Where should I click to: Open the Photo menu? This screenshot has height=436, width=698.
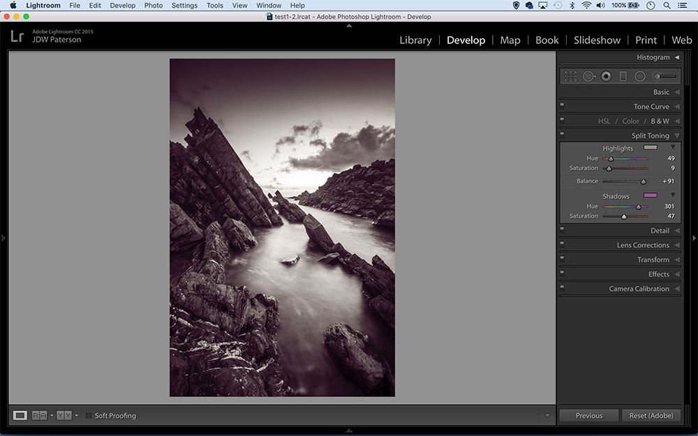(x=153, y=5)
